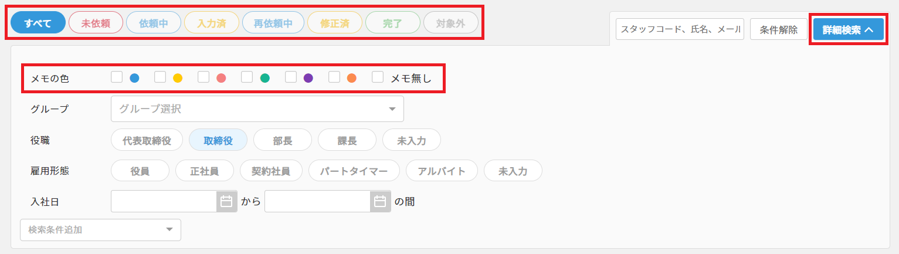This screenshot has height=254, width=899.
Task: Tick the メモ無し checkbox
Action: 378,77
